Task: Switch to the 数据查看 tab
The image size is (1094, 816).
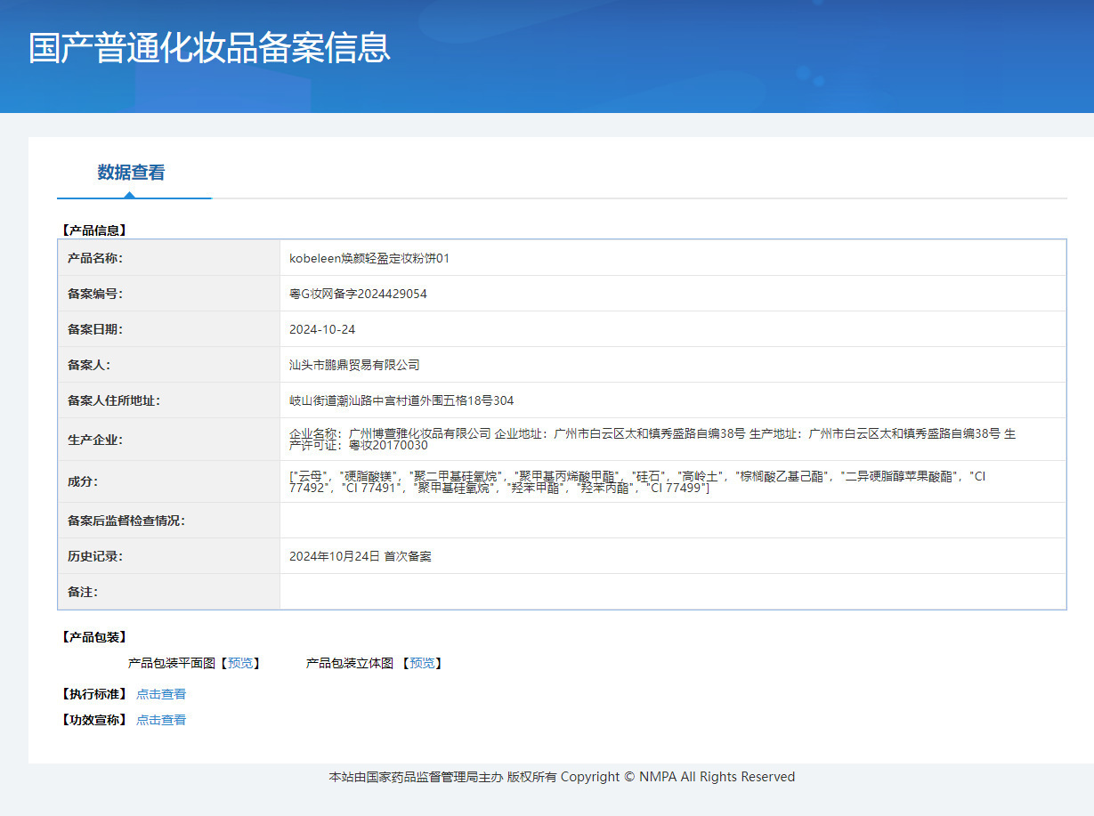Action: (131, 173)
